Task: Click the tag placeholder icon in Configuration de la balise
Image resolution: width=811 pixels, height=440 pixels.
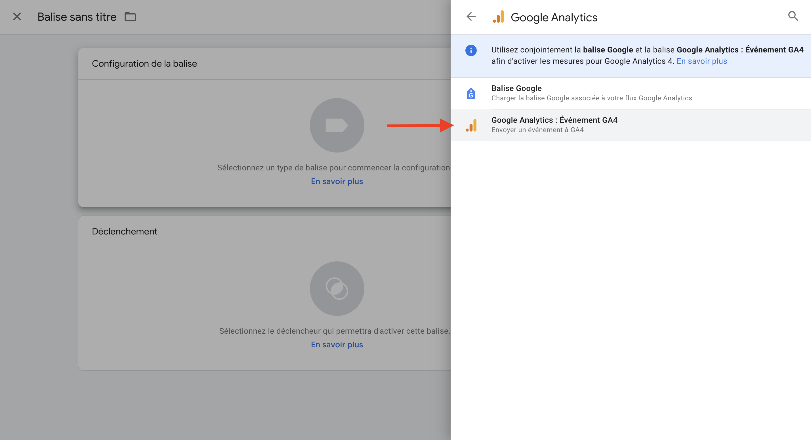Action: [337, 125]
